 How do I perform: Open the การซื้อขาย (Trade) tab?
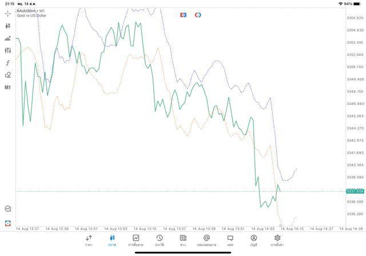tap(136, 240)
